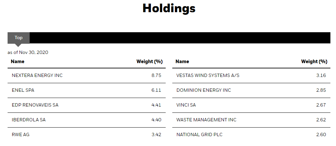Select IBERDROLA SA holding name

29,120
